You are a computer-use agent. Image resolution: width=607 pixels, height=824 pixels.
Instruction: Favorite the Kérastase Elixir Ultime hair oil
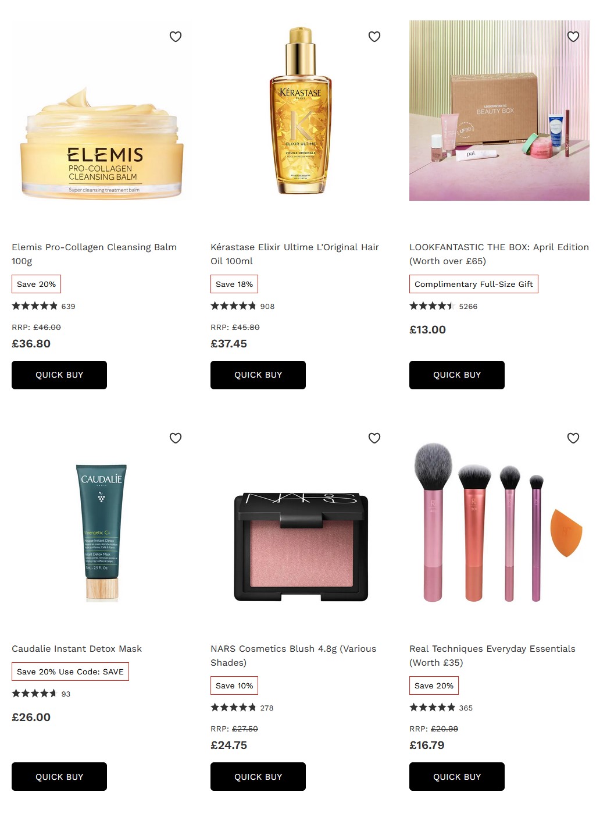tap(374, 37)
